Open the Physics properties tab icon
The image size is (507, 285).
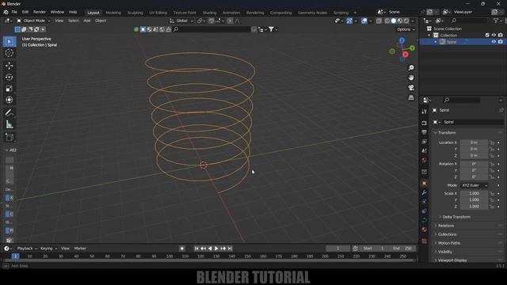tap(425, 211)
